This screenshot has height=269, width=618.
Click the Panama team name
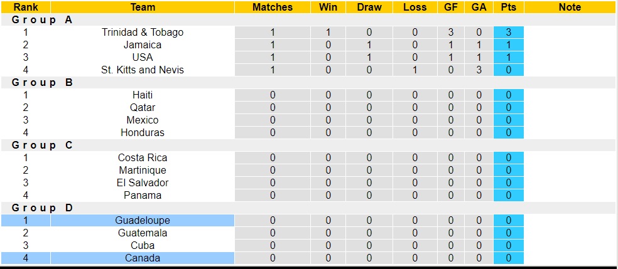(143, 195)
